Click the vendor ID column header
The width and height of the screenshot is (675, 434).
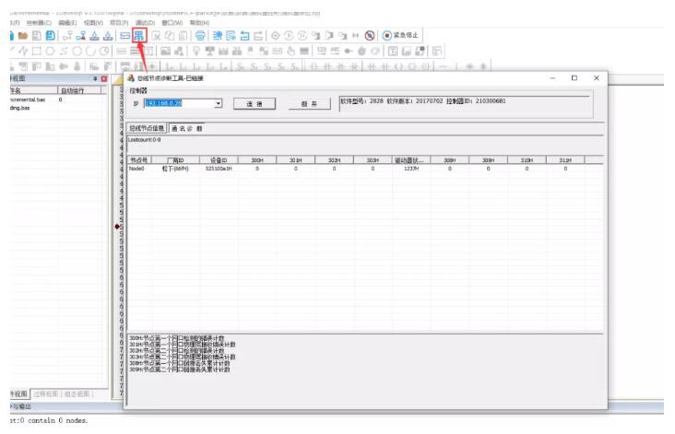pyautogui.click(x=175, y=160)
